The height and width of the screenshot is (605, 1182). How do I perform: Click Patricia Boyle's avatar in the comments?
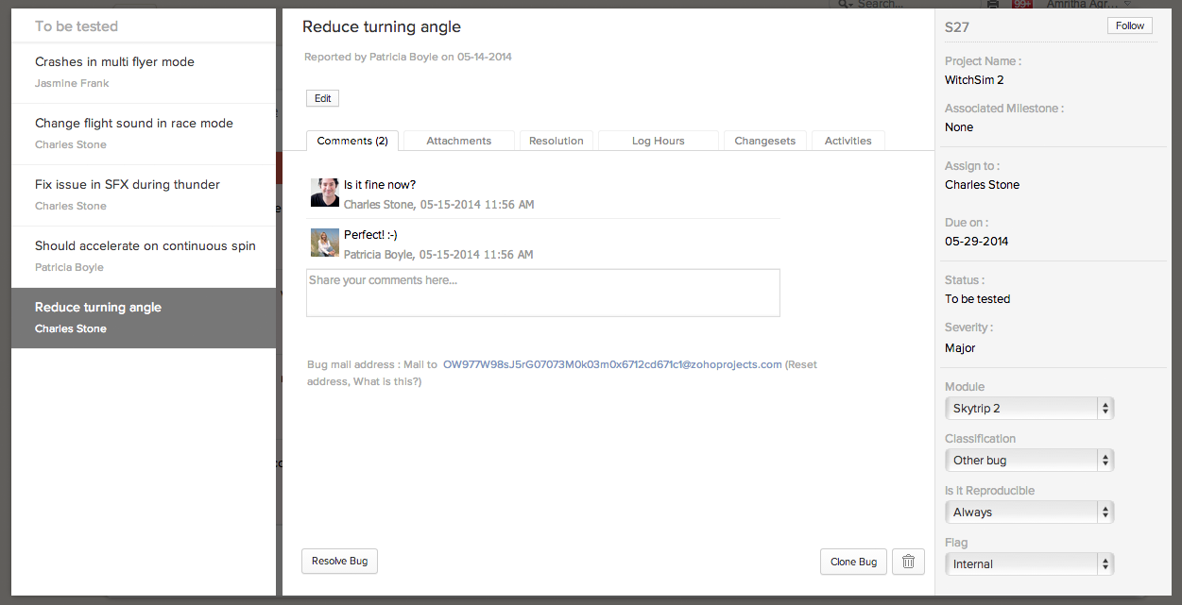pyautogui.click(x=325, y=243)
